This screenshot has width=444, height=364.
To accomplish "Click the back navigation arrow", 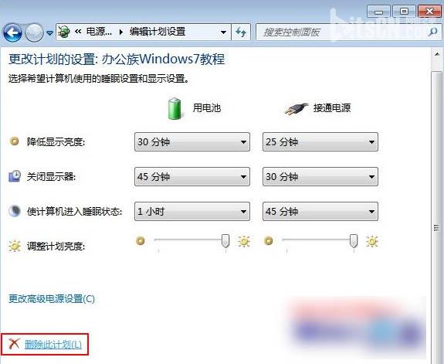I will (x=12, y=33).
